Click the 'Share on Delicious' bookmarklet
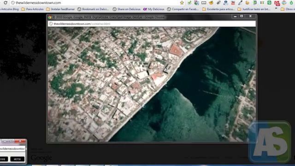 pos(126,9)
